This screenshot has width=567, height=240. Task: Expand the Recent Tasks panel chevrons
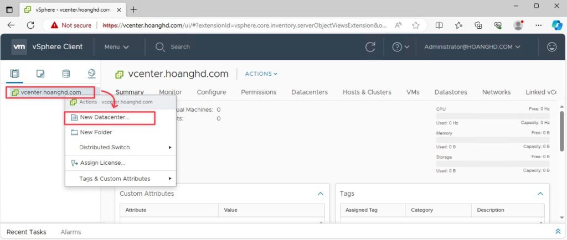(557, 231)
